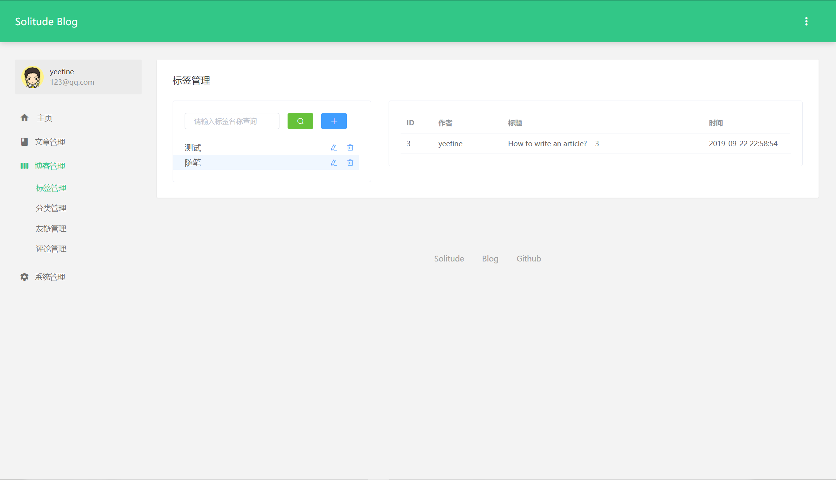Open 友链管理 in the sidebar
The height and width of the screenshot is (480, 836).
point(51,229)
